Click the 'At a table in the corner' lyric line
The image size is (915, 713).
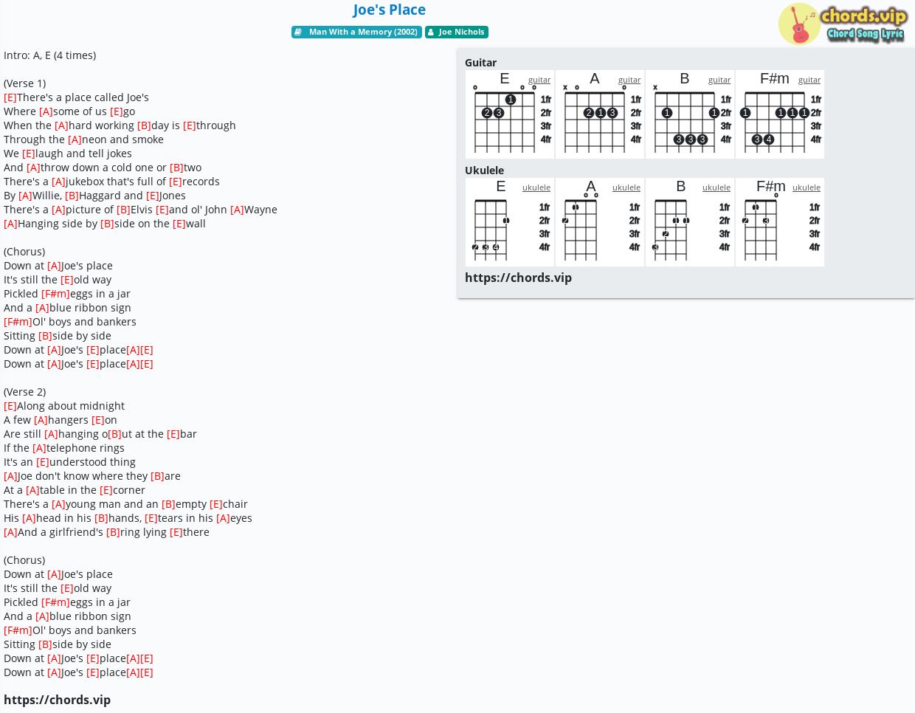(75, 490)
